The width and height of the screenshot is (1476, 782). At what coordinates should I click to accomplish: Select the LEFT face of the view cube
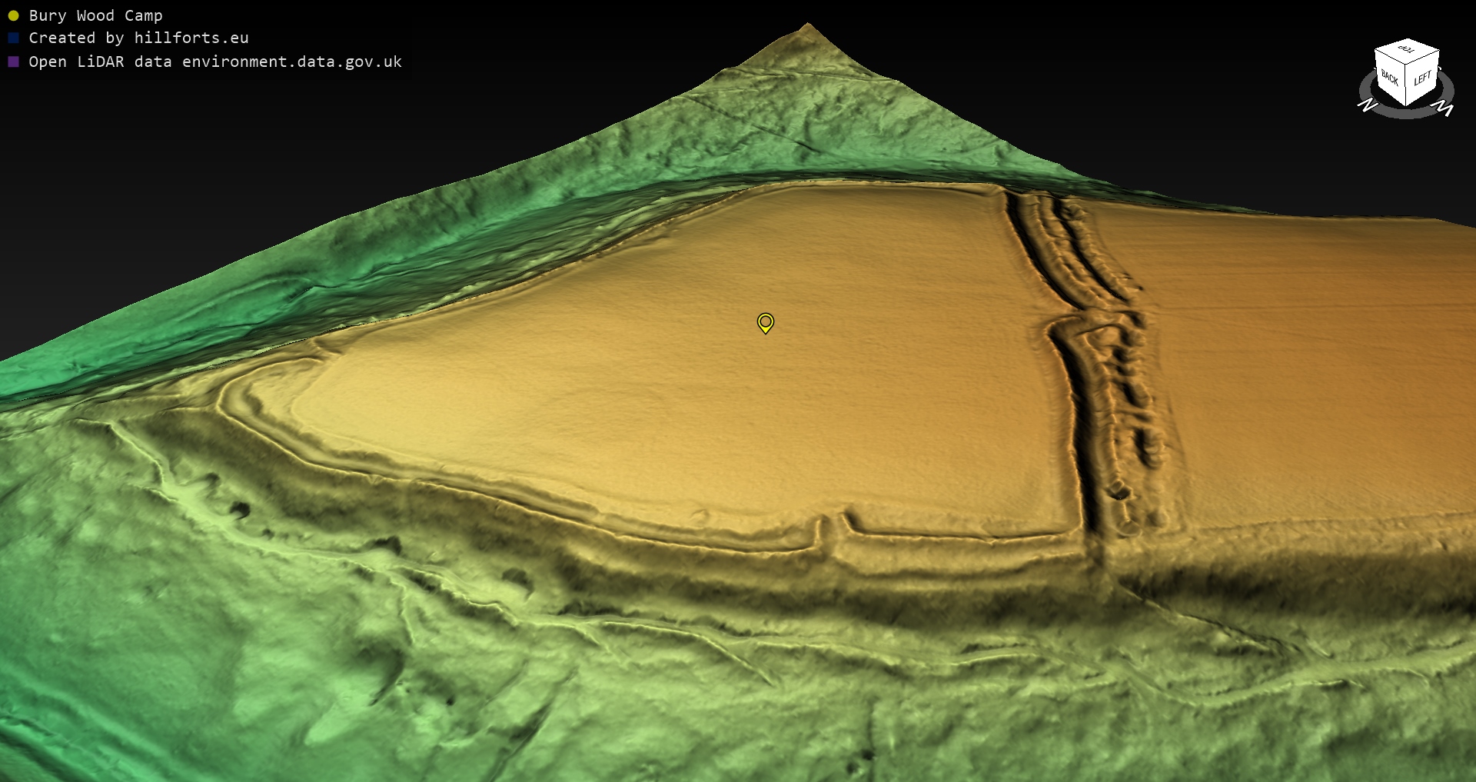[x=1422, y=78]
